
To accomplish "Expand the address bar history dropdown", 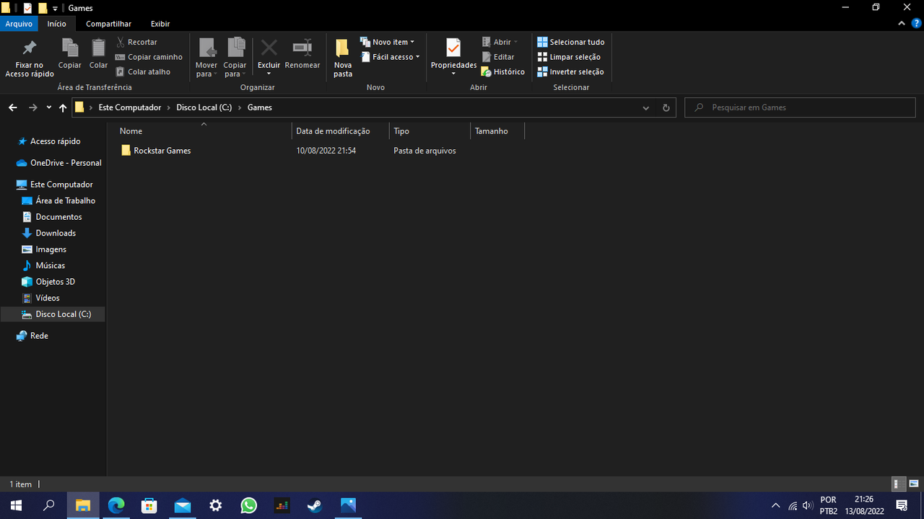I will pyautogui.click(x=645, y=107).
